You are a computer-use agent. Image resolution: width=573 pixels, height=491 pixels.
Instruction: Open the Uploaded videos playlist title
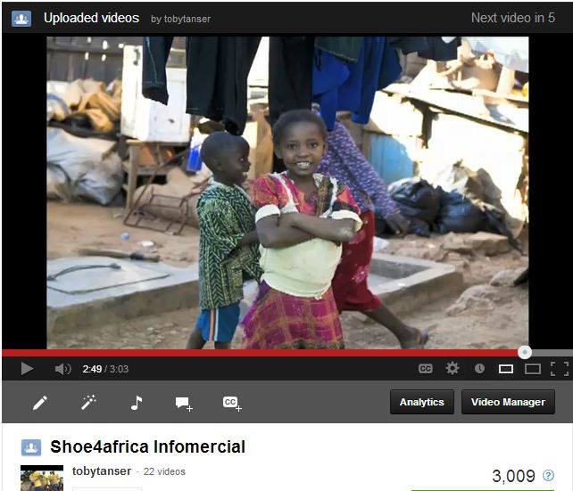pos(91,18)
